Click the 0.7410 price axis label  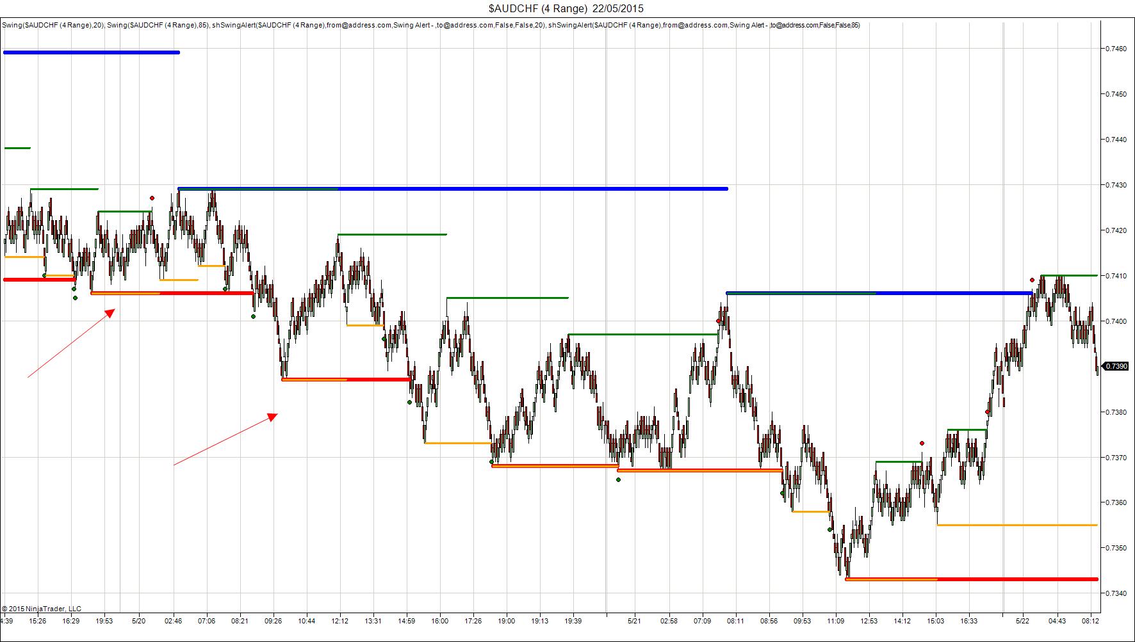pos(1116,276)
